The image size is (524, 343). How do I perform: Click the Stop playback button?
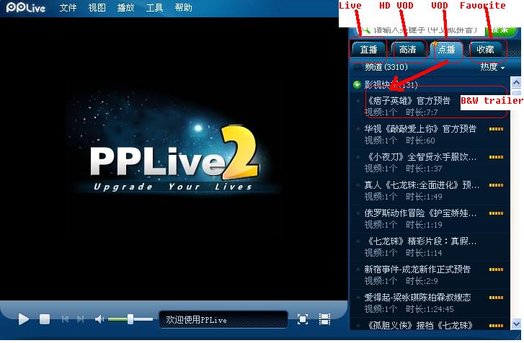coord(45,319)
